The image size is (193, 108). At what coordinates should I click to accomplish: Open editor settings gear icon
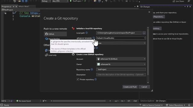(x=138, y=6)
